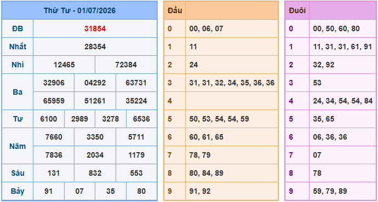Click the Nhất prize number 28354

pyautogui.click(x=95, y=47)
